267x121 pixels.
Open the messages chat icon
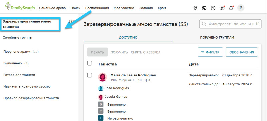tap(222, 8)
